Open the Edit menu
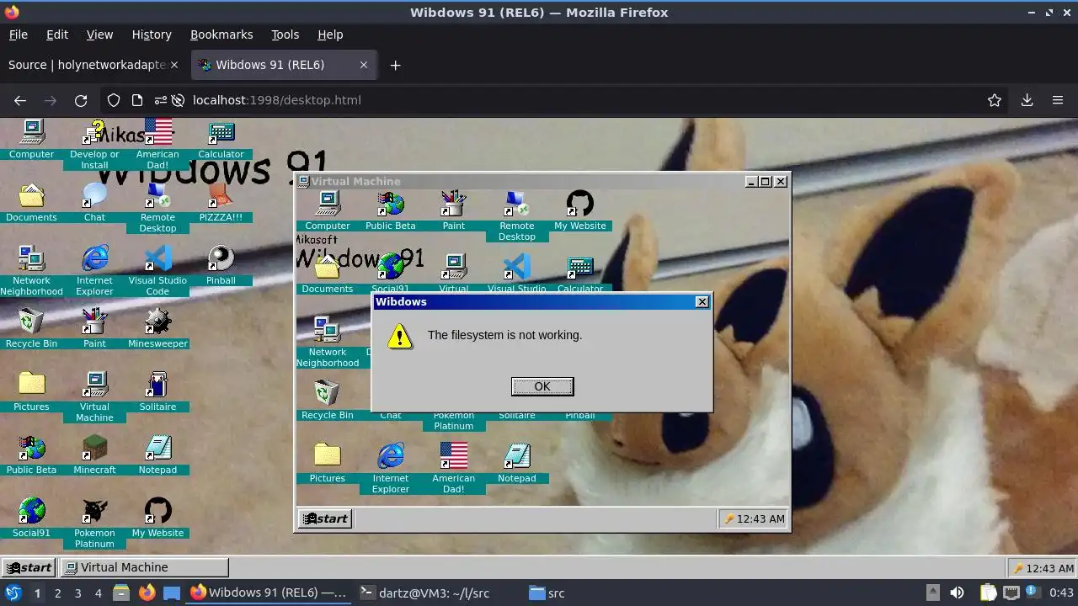This screenshot has width=1078, height=606. (57, 35)
